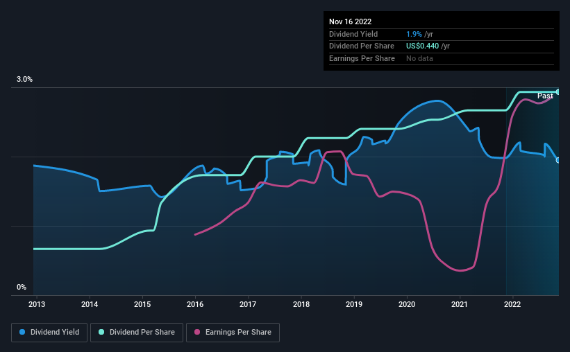This screenshot has height=352, width=570.
Task: Click the 2018 x-axis label
Action: [x=301, y=304]
